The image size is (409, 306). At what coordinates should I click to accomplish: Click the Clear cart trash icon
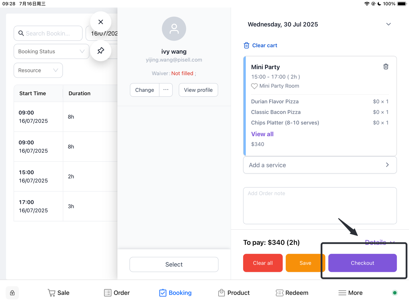coord(246,46)
